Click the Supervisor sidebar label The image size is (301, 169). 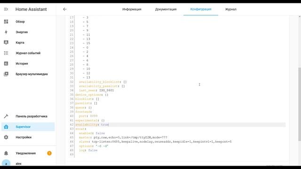click(x=23, y=127)
